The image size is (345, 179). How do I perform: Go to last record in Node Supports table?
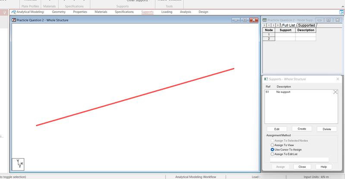pos(278,25)
